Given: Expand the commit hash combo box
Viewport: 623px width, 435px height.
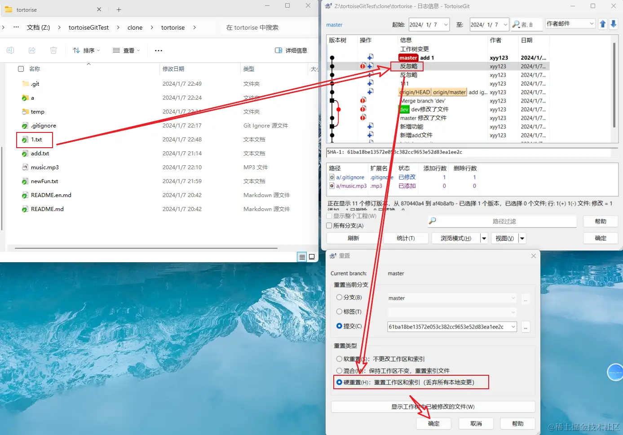Looking at the screenshot, I should (x=513, y=327).
